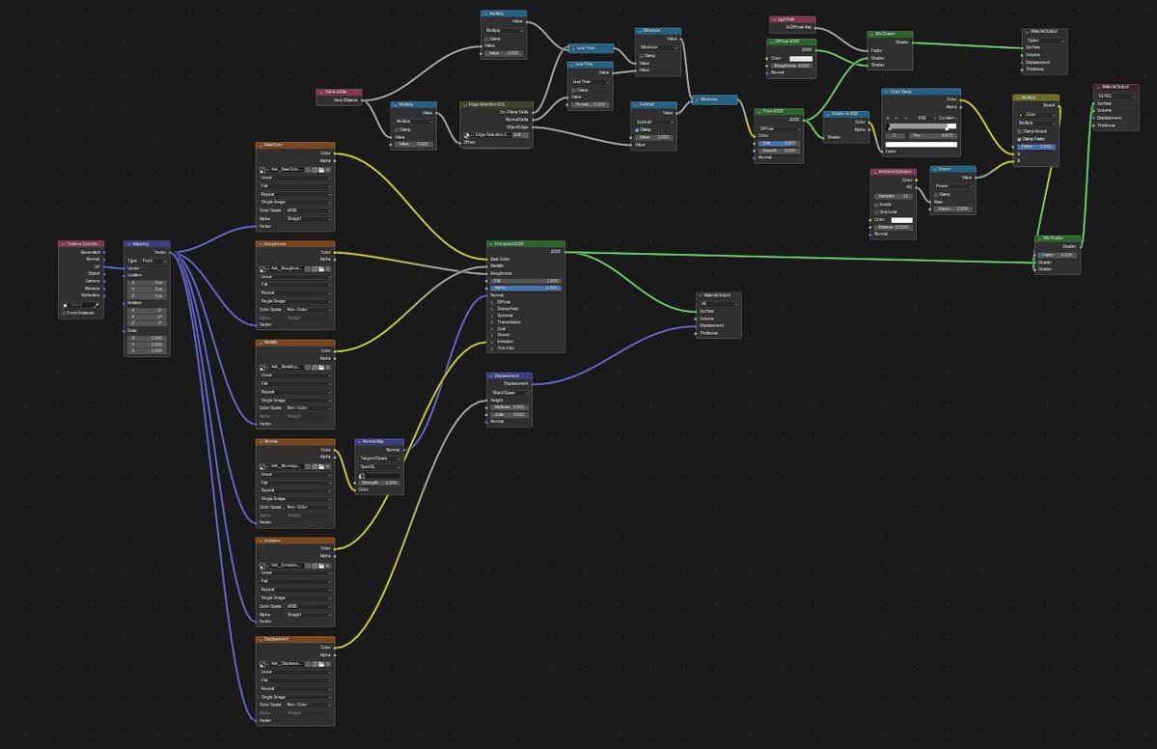1157x749 pixels.
Task: Click Ambient Occlusion white Color swatch
Action: tap(901, 220)
